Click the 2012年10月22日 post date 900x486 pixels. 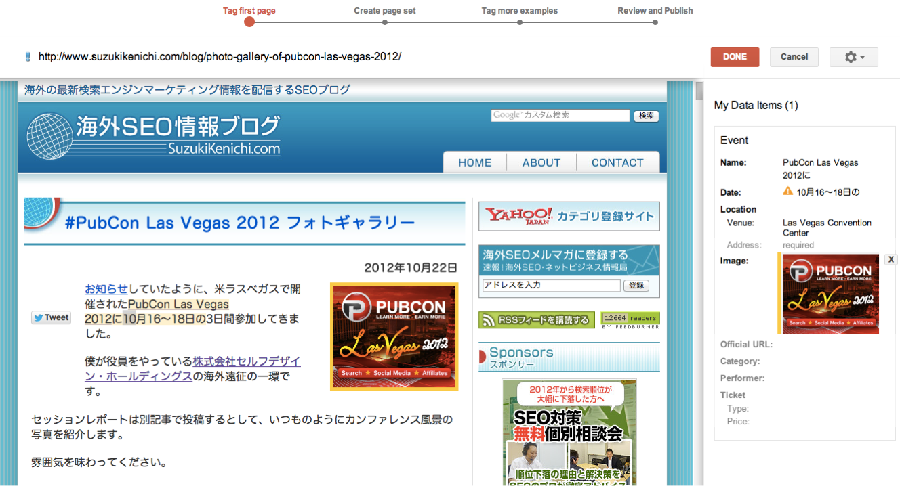[x=411, y=267]
